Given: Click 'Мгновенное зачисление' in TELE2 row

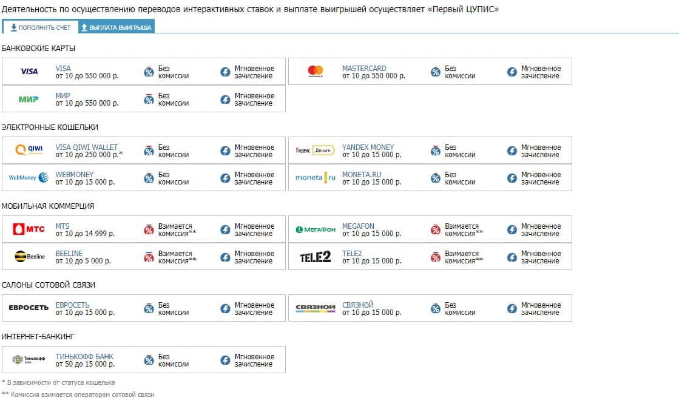Looking at the screenshot, I should (x=541, y=257).
